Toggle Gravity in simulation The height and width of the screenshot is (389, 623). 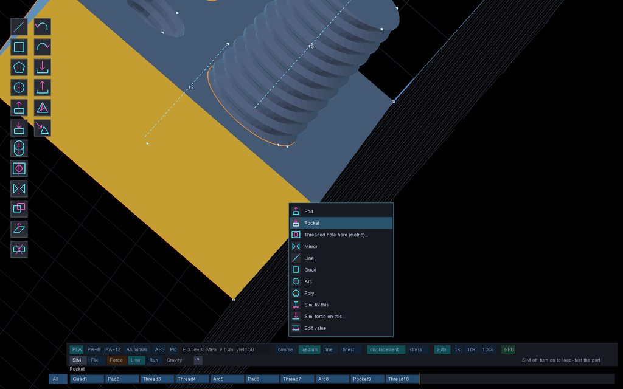[175, 360]
